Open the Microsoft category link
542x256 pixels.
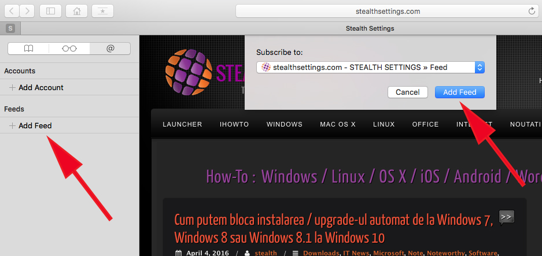click(x=389, y=253)
